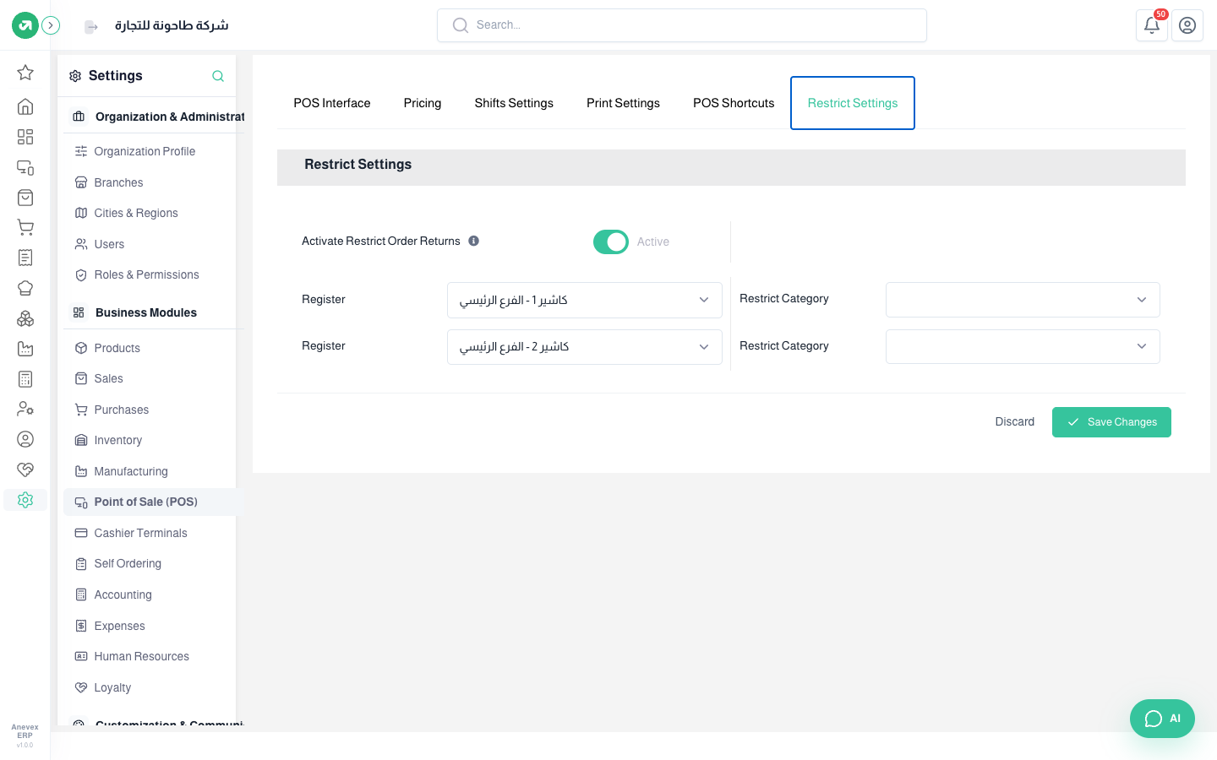Click the logout arrow icon beside company name

click(x=91, y=27)
